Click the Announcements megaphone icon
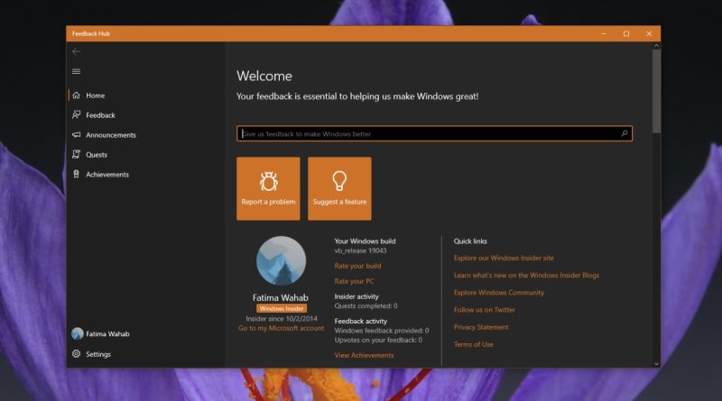The width and height of the screenshot is (722, 401). (77, 135)
